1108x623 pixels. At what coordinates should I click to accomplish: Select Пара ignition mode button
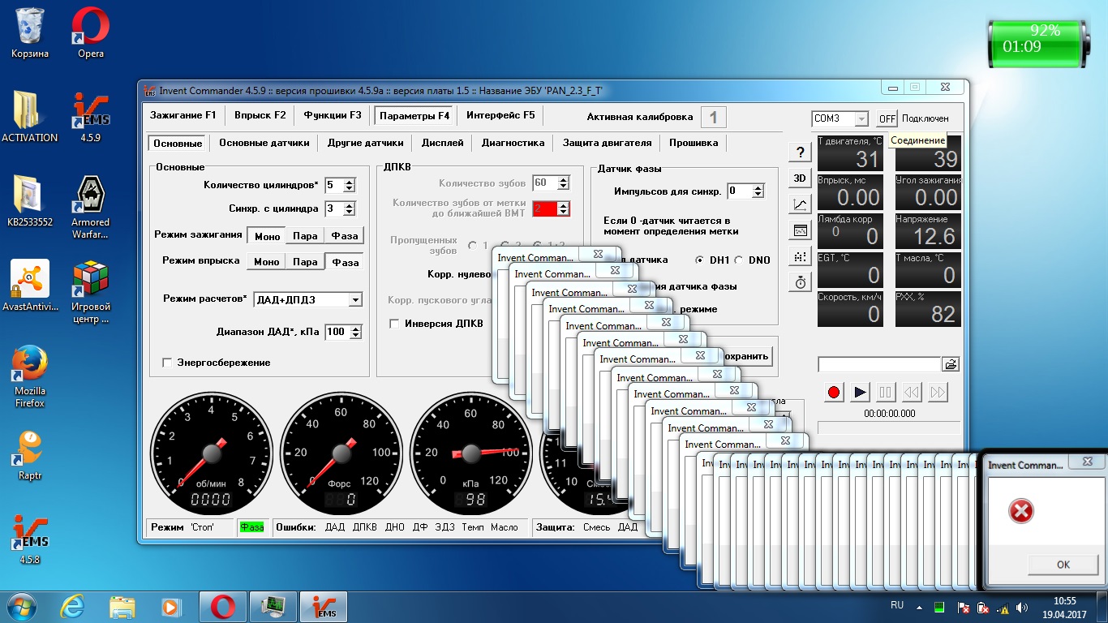point(305,236)
